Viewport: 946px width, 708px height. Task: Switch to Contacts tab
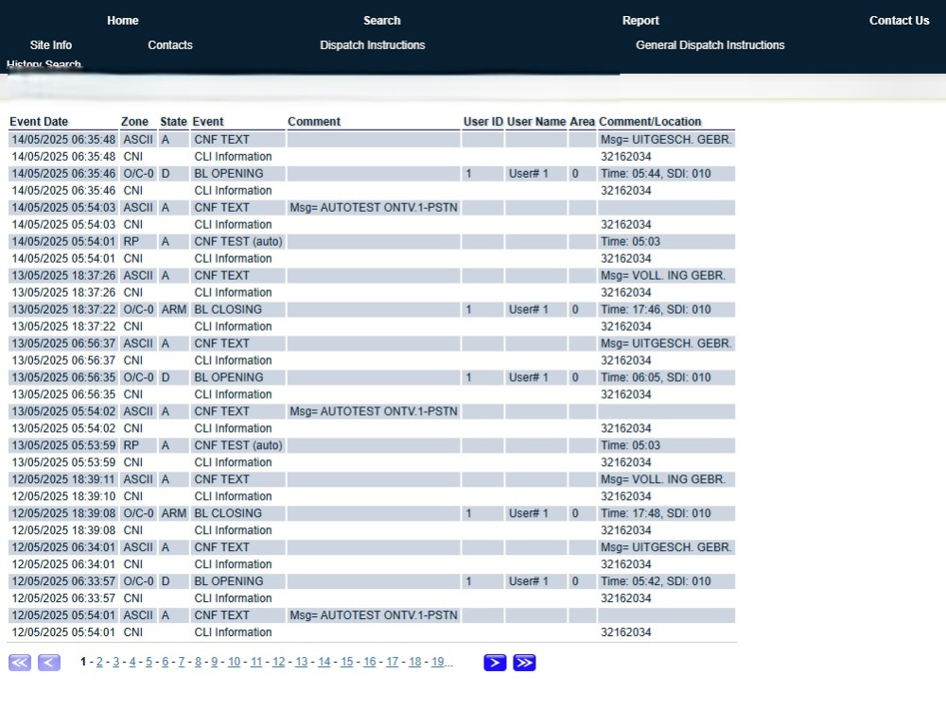coord(170,45)
